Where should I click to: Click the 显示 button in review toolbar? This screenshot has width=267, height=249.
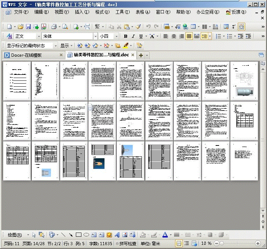[66, 46]
